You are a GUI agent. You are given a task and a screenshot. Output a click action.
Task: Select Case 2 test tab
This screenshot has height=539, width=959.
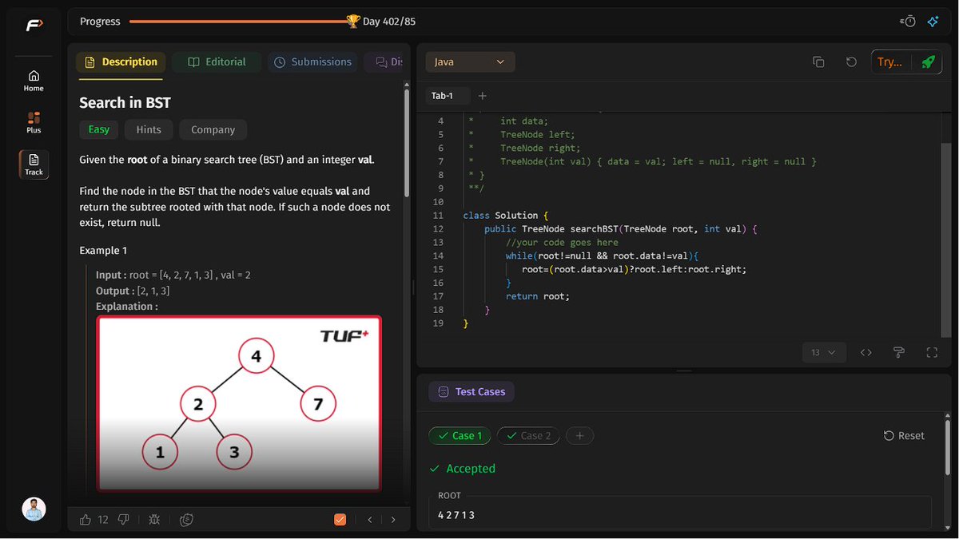[528, 435]
